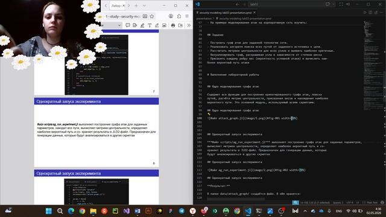Select the PDF comment annotation tool

128,25
